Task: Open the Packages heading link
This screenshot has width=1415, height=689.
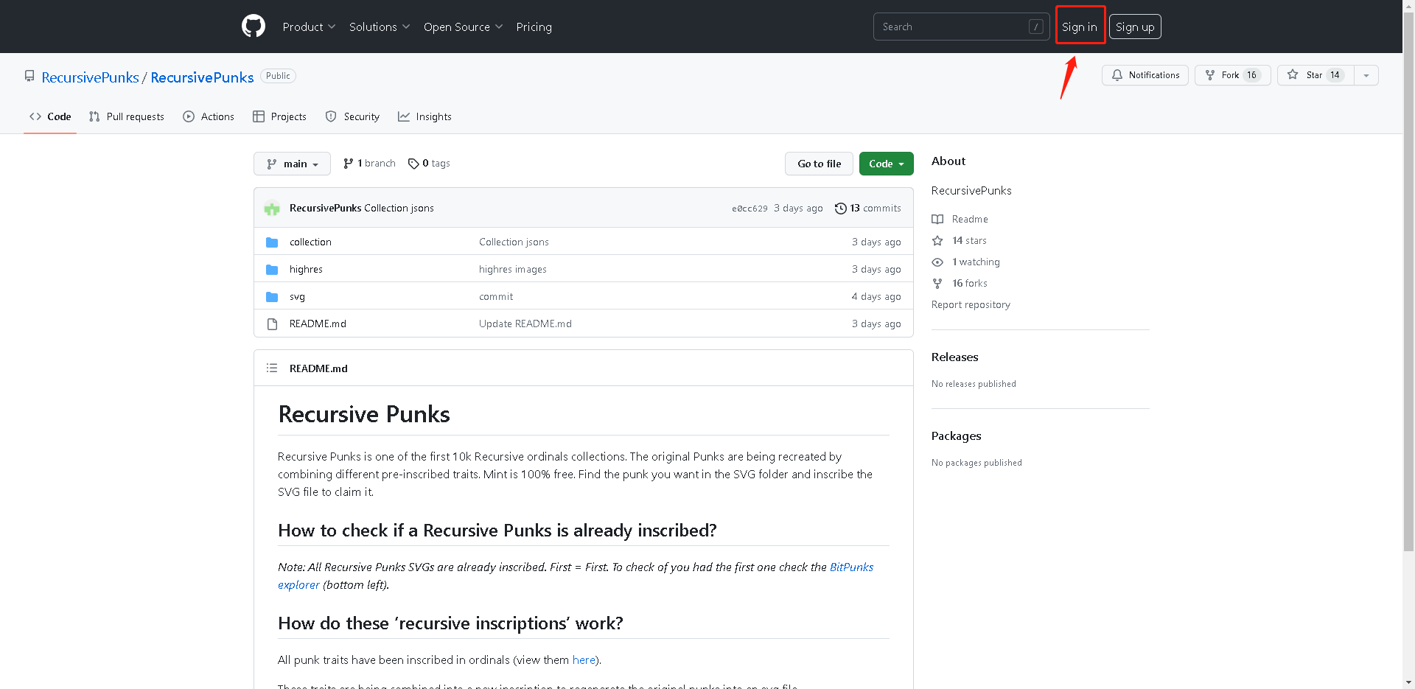Action: 956,436
